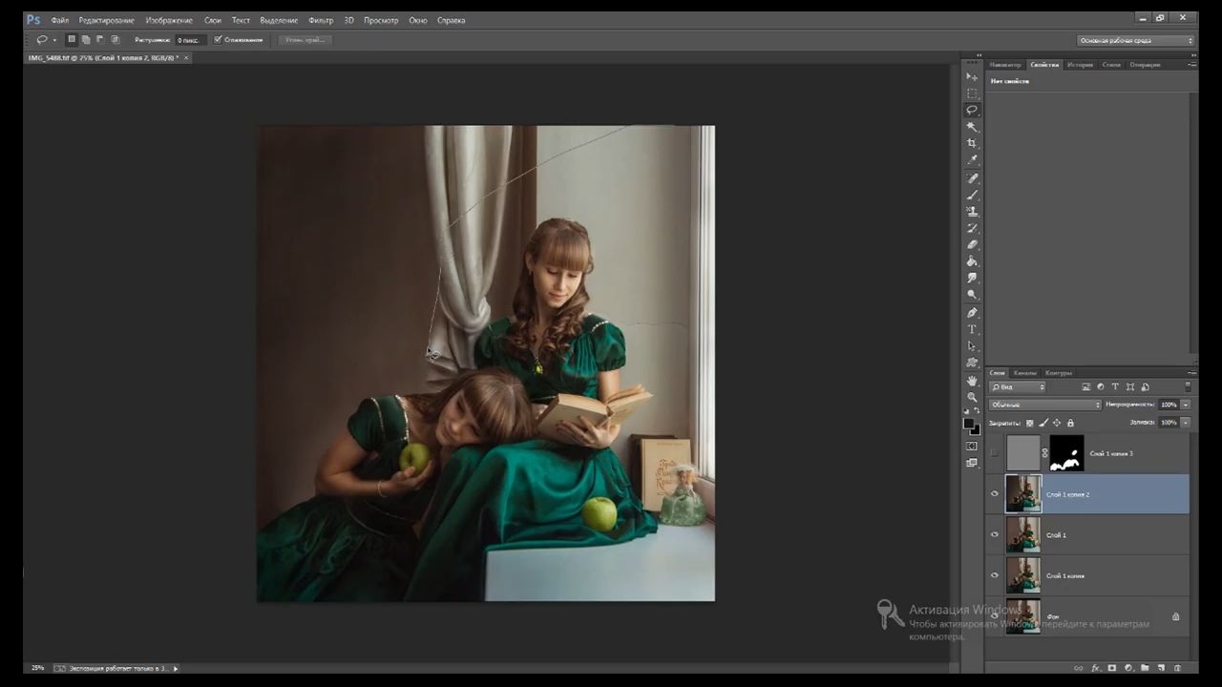Click Add to selection mode icon
The width and height of the screenshot is (1222, 687).
[x=86, y=40]
